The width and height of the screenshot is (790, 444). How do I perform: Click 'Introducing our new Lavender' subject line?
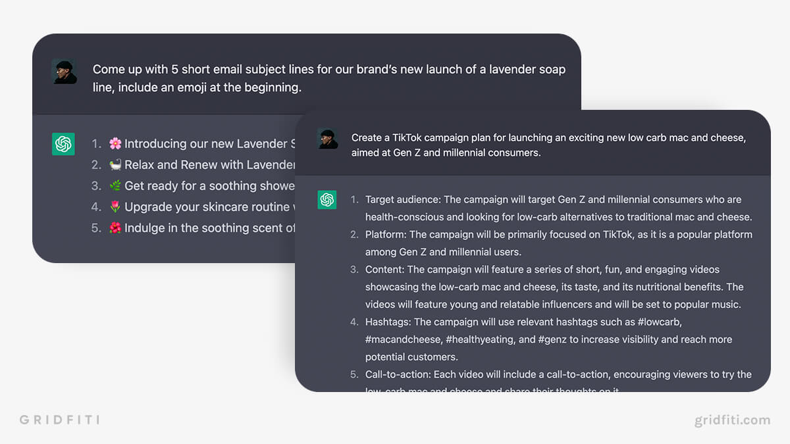[x=205, y=143]
